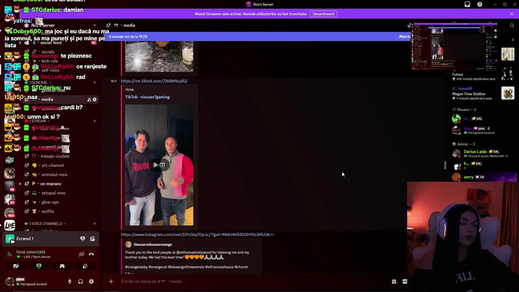Mute the microphone in user panel
The image size is (519, 292).
(69, 281)
